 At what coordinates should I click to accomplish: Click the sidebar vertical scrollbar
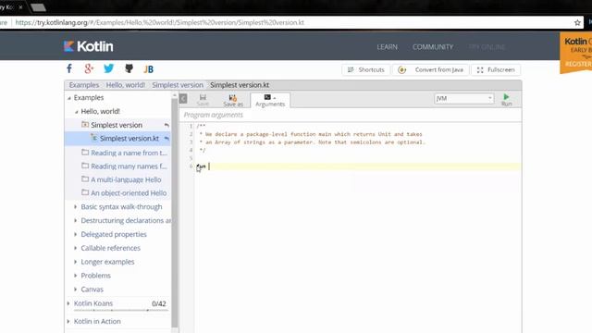[175, 212]
